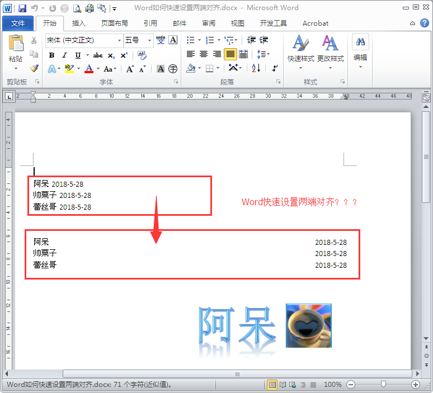Click the horizontal scrollbar thumb
Screen dimensions: 433x393
pos(237,374)
